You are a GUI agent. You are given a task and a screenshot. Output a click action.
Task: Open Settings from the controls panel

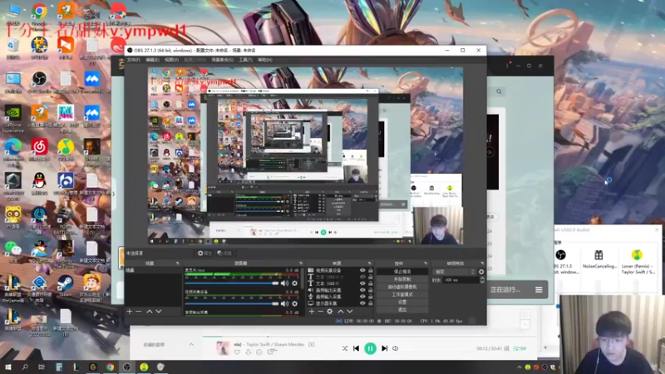(402, 302)
